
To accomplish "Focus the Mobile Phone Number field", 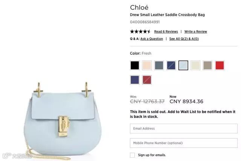I will (x=184, y=143).
